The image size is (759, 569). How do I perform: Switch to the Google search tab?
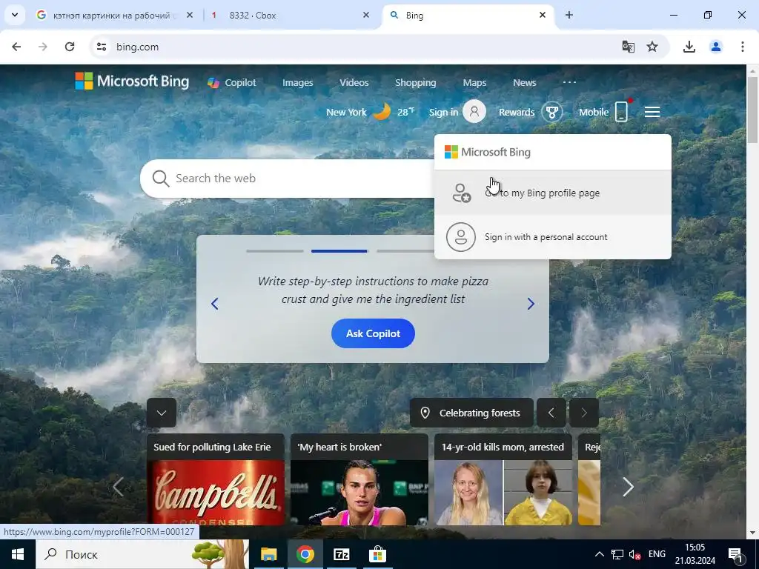point(115,15)
